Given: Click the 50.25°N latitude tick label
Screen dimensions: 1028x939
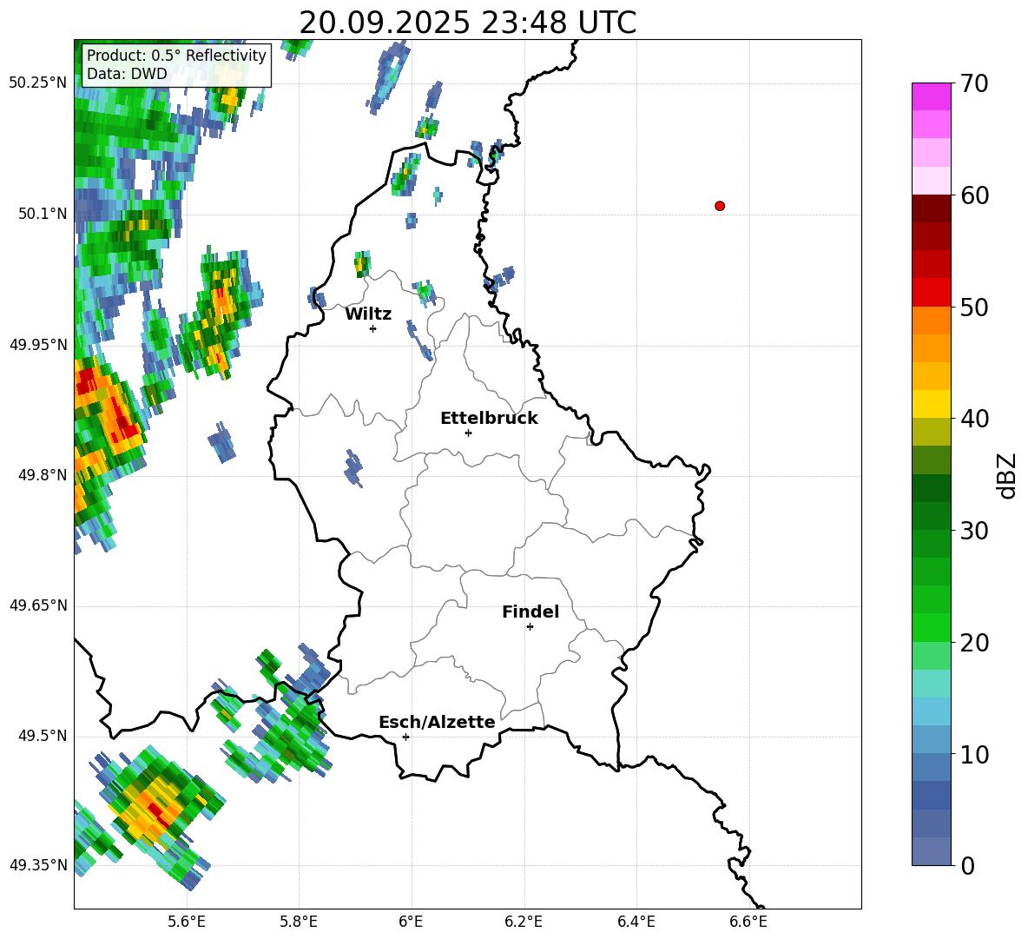Looking at the screenshot, I should click(x=38, y=83).
